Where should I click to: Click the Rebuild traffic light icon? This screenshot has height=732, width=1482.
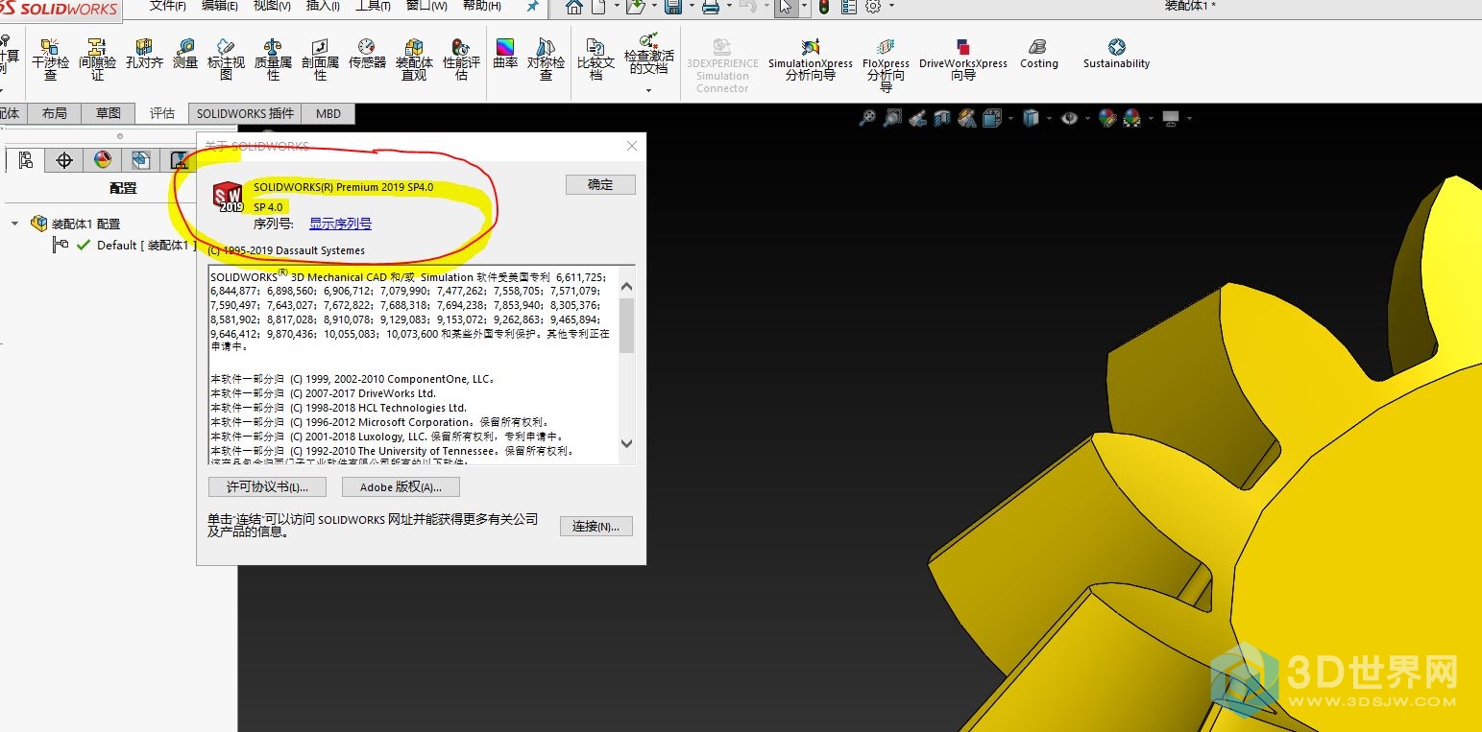click(x=824, y=8)
